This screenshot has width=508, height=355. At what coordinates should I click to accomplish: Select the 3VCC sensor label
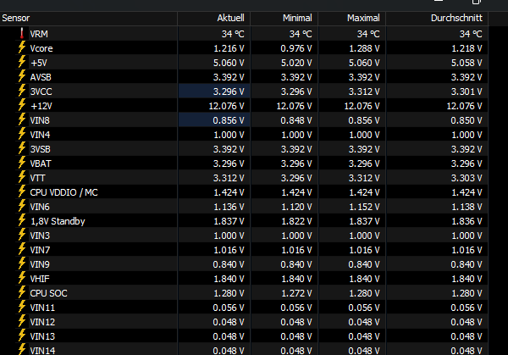[x=41, y=92]
